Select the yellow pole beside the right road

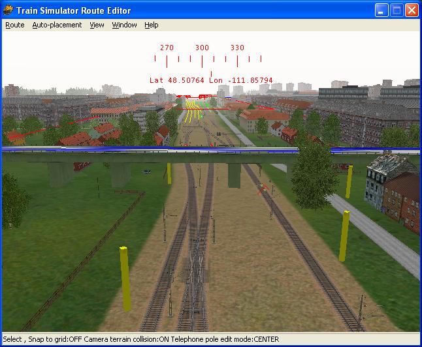344,235
